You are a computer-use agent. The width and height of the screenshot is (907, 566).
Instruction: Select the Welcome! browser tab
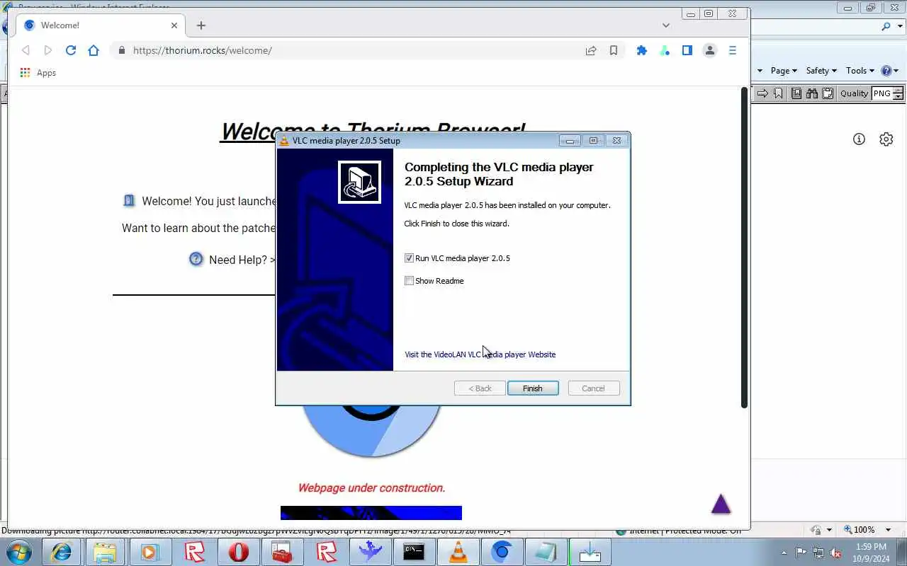101,25
